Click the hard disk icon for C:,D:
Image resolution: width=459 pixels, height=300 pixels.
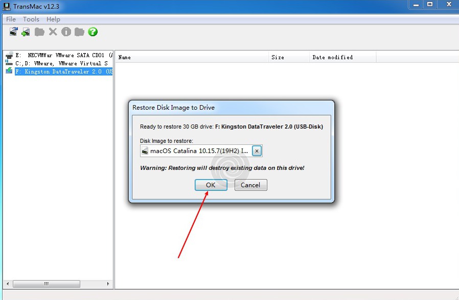(9, 63)
